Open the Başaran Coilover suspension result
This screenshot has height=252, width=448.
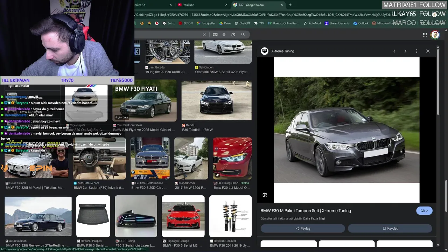tap(230, 217)
